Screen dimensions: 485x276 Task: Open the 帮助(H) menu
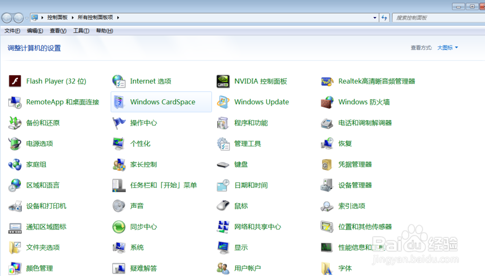[104, 31]
